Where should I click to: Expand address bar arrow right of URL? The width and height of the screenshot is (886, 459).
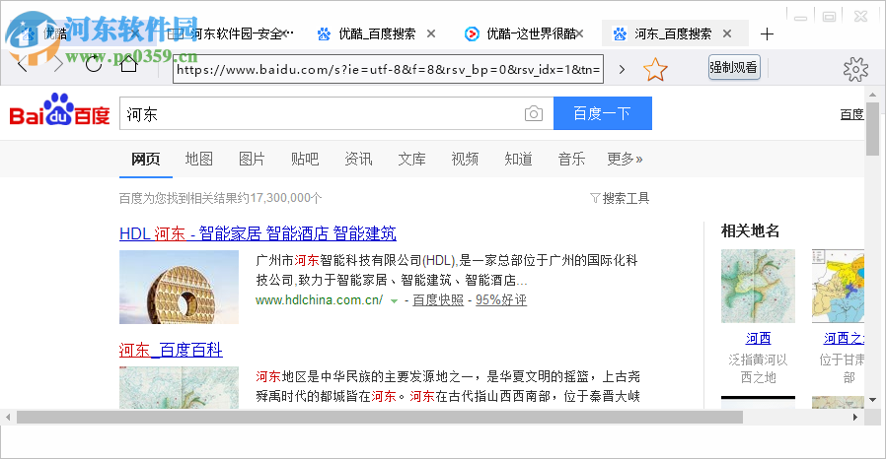(622, 69)
